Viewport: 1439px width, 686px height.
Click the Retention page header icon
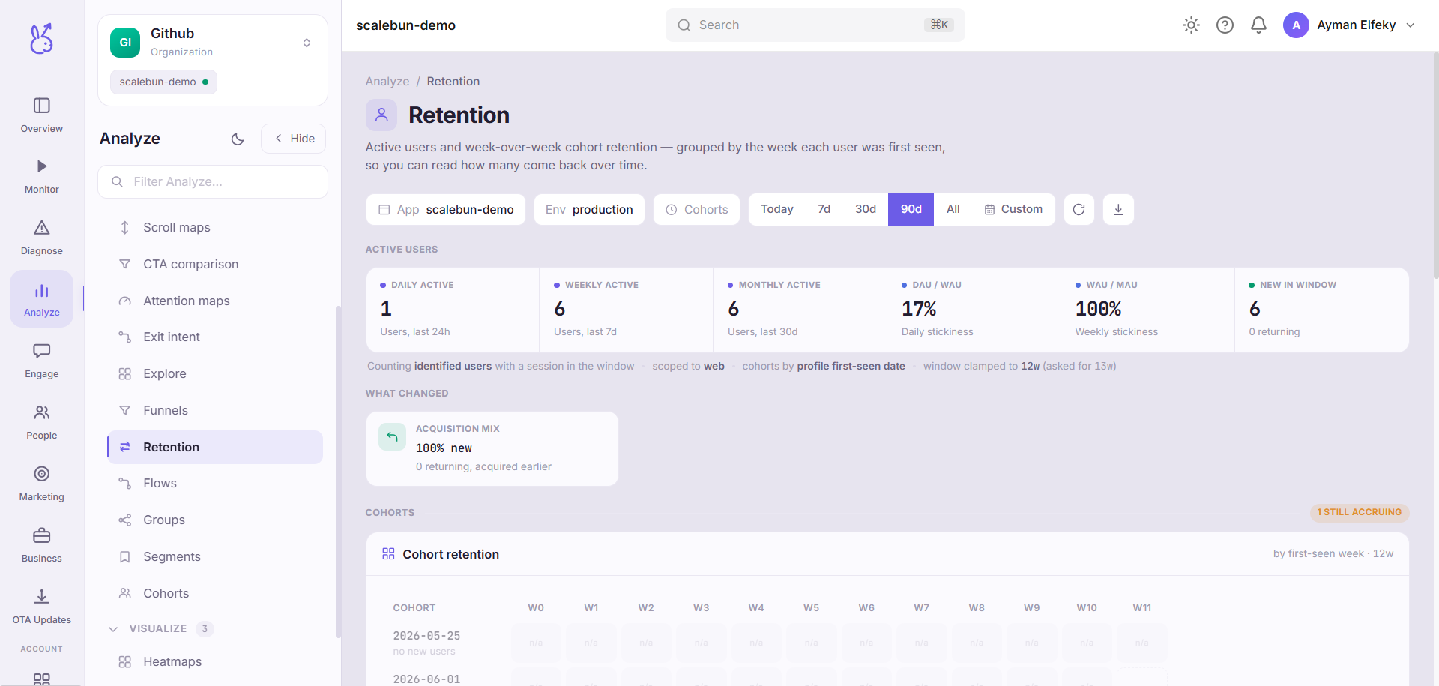(381, 115)
